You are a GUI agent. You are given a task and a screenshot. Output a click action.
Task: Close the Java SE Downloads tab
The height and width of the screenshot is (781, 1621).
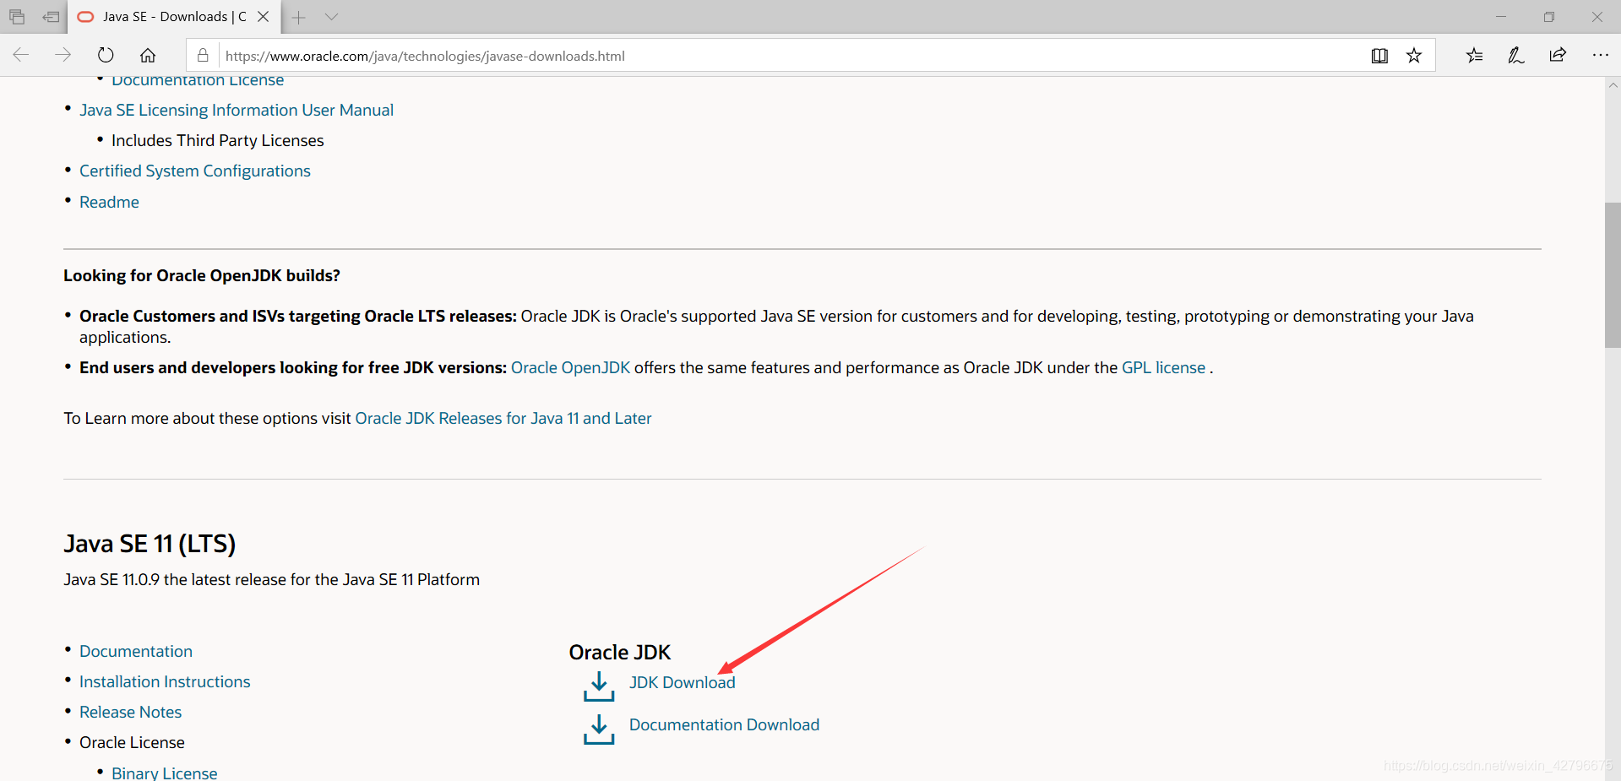point(264,17)
